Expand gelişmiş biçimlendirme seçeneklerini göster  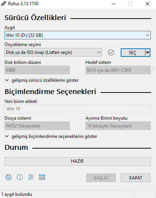pos(51,136)
